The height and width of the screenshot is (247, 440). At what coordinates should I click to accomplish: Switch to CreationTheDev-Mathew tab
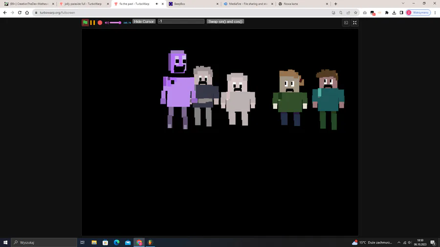(29, 4)
